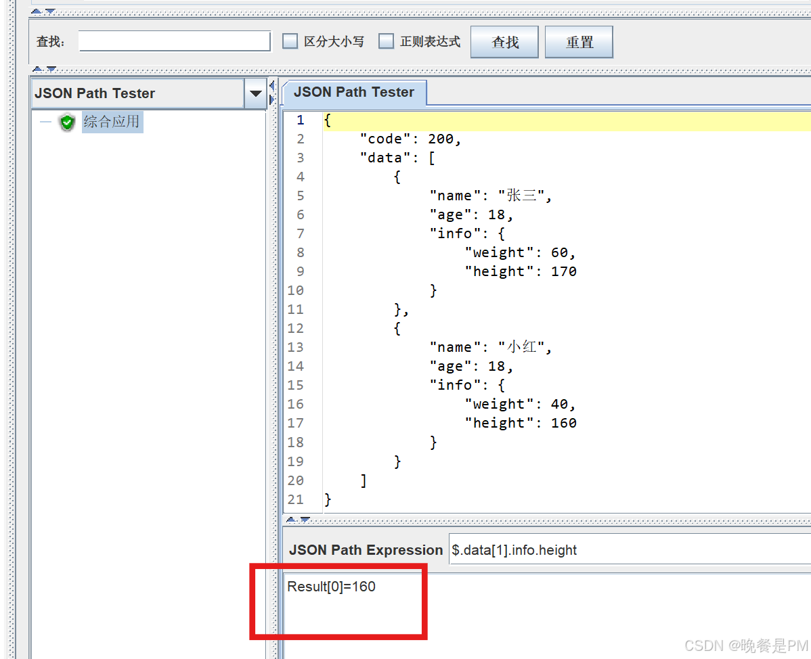811x659 pixels.
Task: Click the "age": 18 text on line 14
Action: [470, 367]
